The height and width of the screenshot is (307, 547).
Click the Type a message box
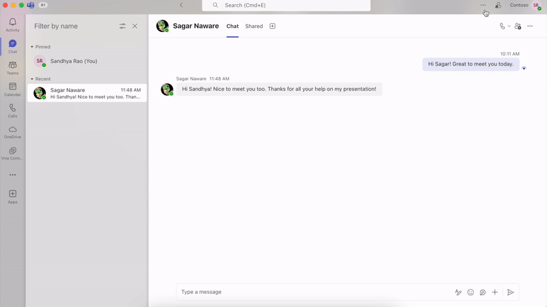pos(311,292)
